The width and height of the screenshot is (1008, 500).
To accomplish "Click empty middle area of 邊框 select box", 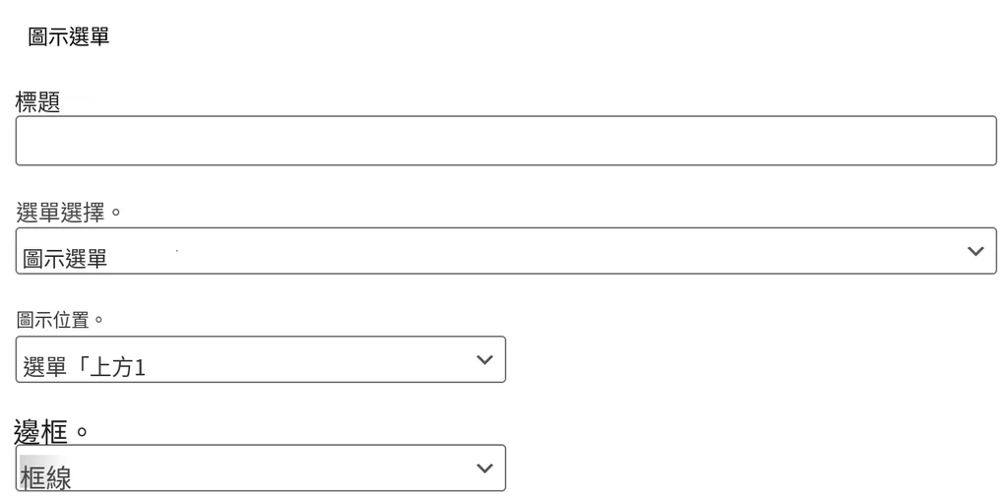I will point(270,468).
